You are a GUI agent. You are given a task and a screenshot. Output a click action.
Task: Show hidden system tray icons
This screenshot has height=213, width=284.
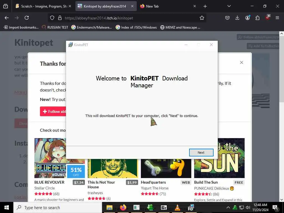click(228, 207)
